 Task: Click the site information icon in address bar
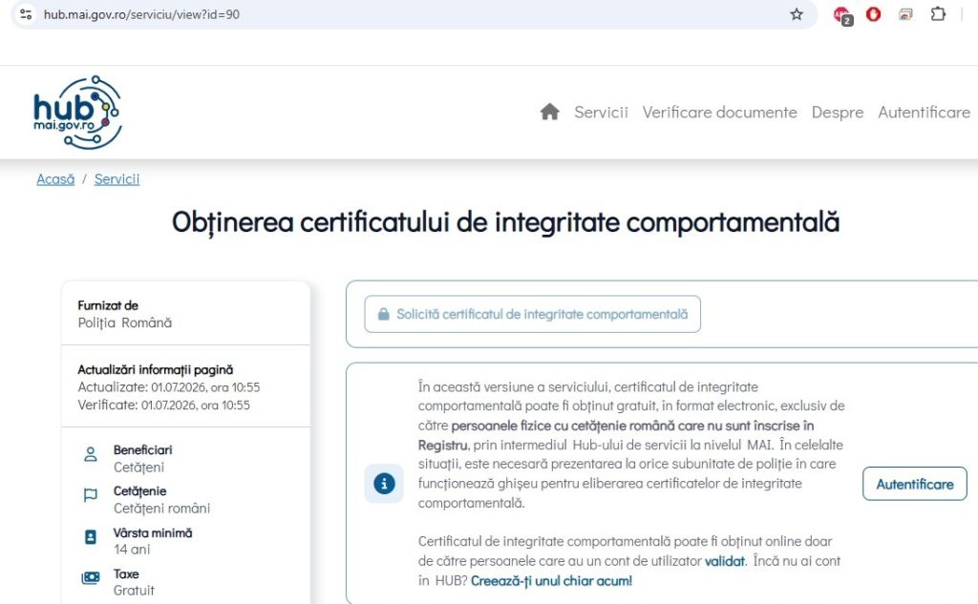[x=26, y=13]
